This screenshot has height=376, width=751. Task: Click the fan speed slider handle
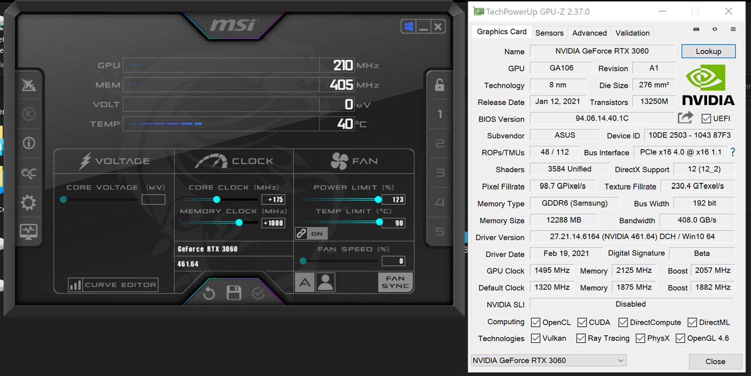(303, 261)
